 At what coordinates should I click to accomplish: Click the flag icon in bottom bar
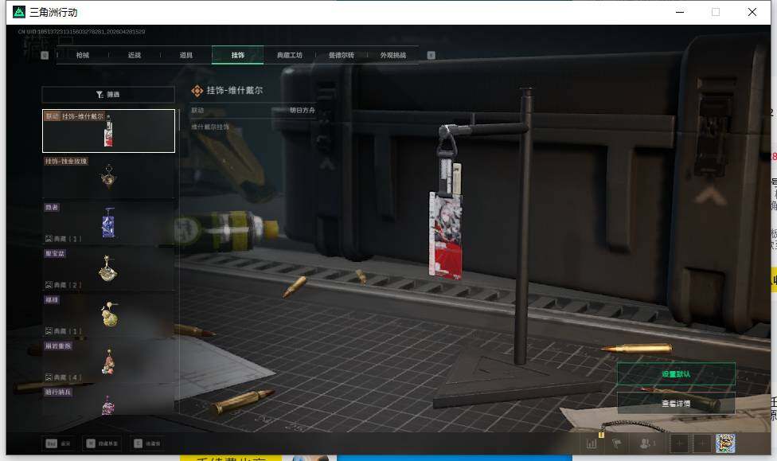point(617,443)
